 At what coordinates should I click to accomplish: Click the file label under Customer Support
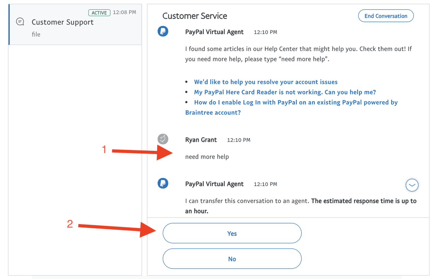pyautogui.click(x=36, y=34)
